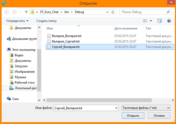
Task: Click the Локальный диск drive icon
Action: click(11, 88)
